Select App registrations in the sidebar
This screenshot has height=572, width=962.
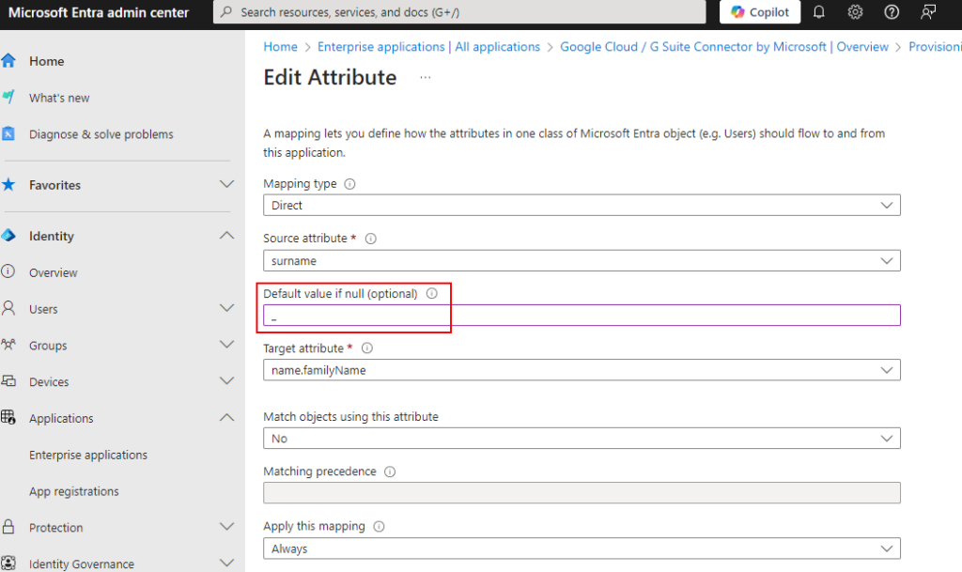coord(74,491)
